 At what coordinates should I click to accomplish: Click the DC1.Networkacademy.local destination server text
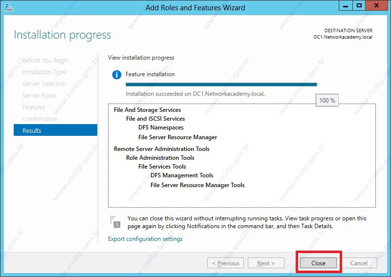pyautogui.click(x=343, y=37)
